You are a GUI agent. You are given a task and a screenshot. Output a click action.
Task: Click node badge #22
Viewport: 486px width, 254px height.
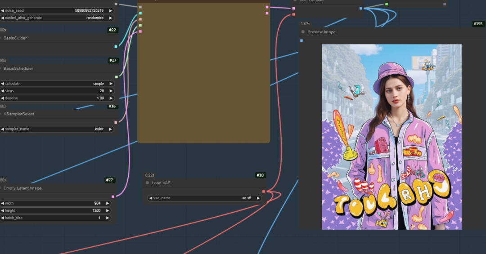(x=112, y=30)
